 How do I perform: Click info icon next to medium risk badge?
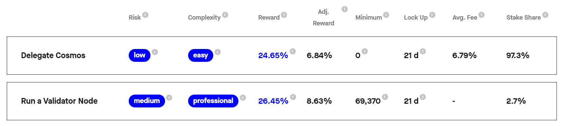click(169, 98)
